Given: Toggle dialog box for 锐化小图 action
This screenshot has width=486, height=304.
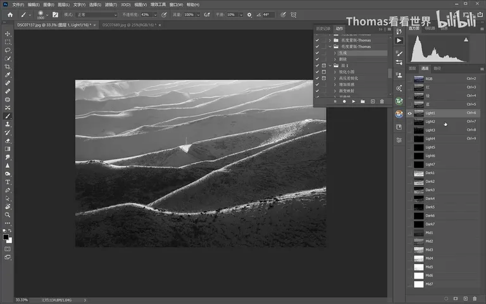Looking at the screenshot, I should 324,72.
